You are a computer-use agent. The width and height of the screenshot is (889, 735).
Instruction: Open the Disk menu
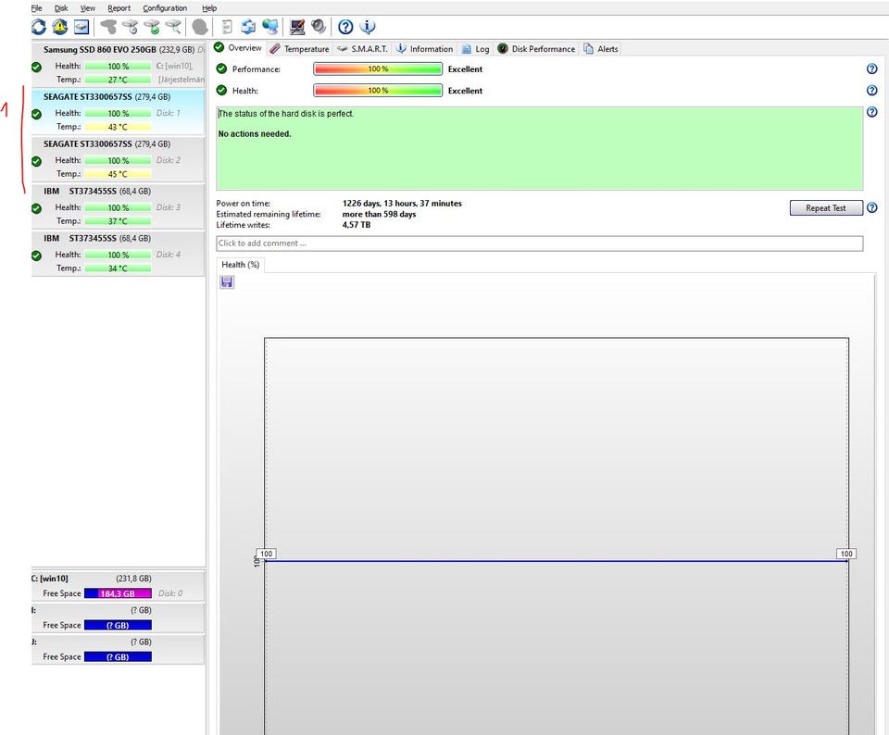pos(61,8)
